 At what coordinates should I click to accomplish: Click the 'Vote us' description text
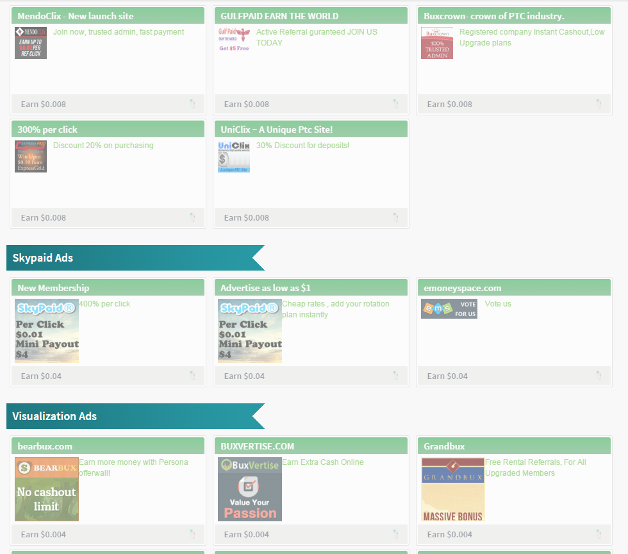pos(498,303)
